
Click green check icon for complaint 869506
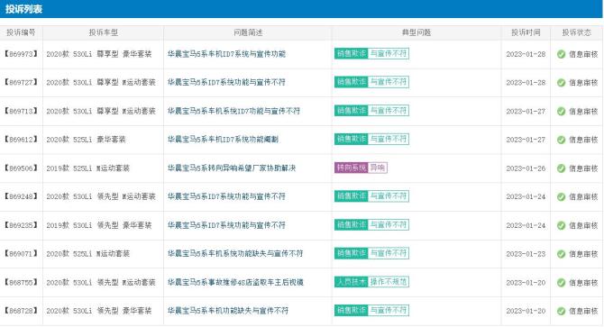coord(562,168)
